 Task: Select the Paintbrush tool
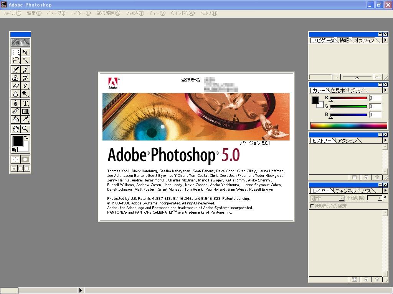(x=25, y=70)
